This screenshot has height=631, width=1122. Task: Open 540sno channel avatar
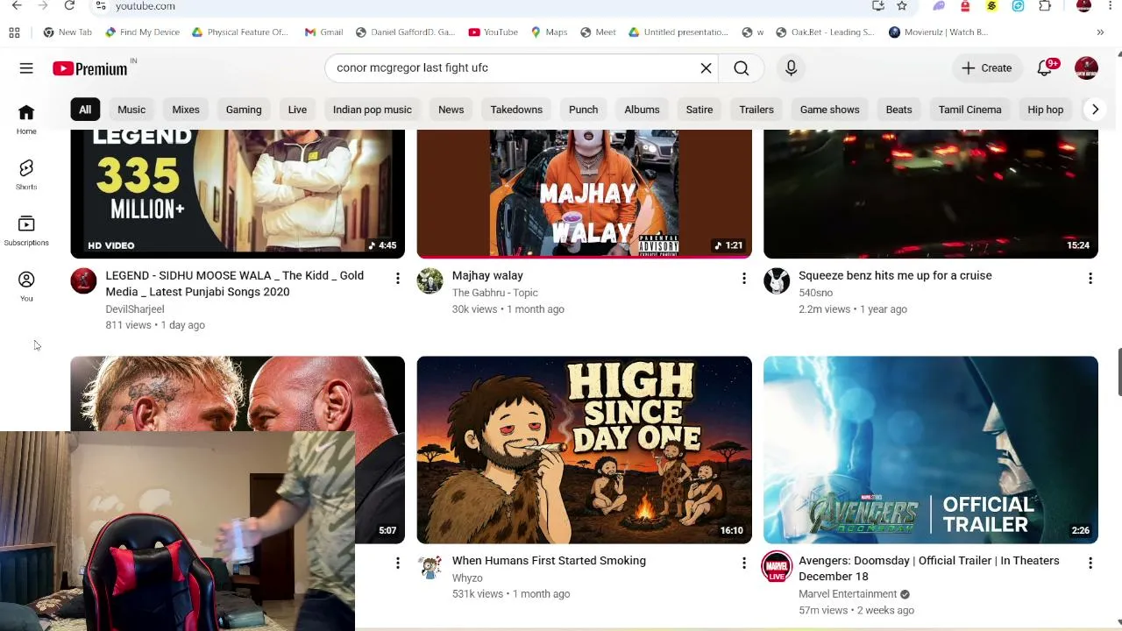click(777, 280)
